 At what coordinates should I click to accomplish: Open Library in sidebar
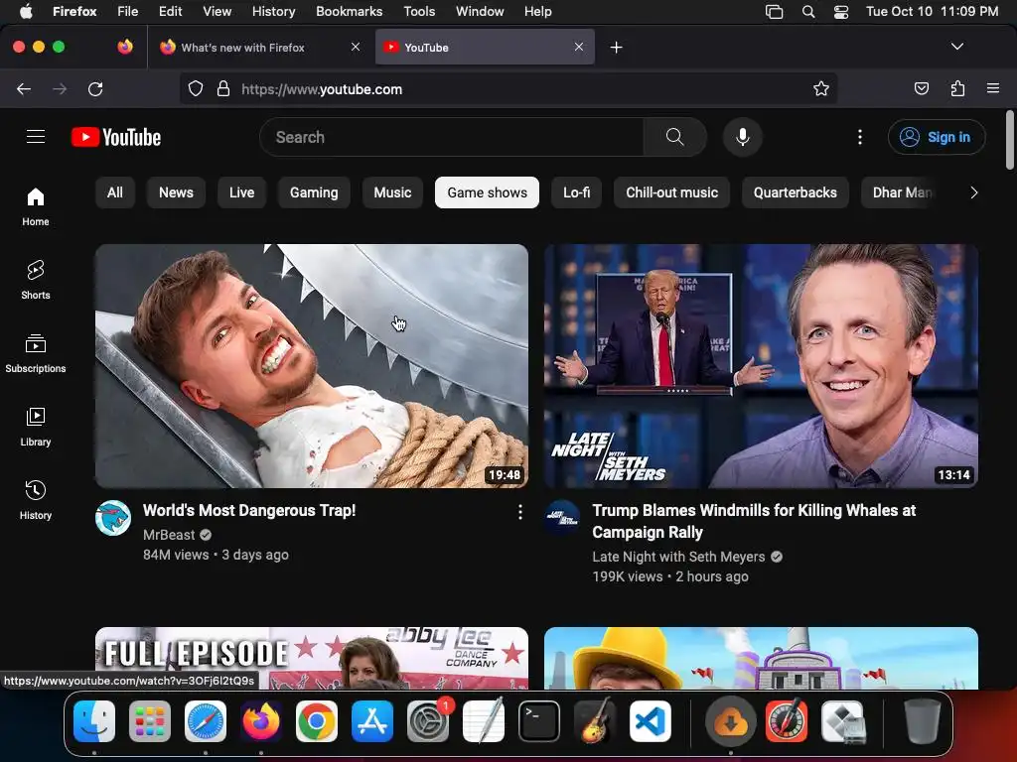coord(36,427)
